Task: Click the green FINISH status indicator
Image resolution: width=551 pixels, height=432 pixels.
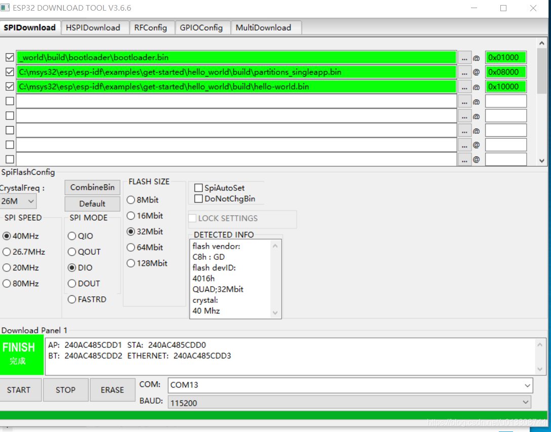Action: tap(22, 355)
